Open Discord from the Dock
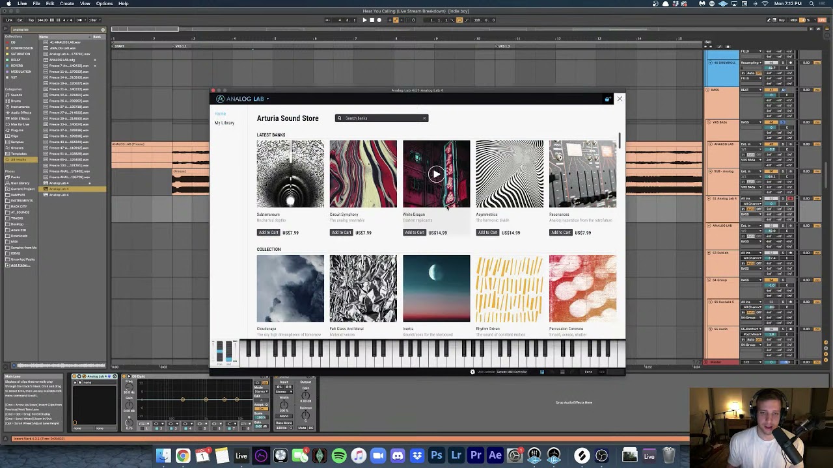 [398, 456]
